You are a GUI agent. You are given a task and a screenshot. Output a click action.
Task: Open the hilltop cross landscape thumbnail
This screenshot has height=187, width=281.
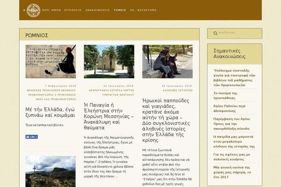click(x=51, y=172)
